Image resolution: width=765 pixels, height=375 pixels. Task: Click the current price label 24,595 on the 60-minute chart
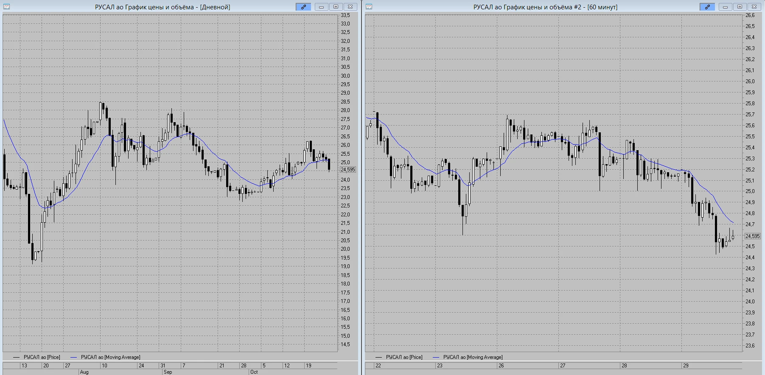[753, 236]
